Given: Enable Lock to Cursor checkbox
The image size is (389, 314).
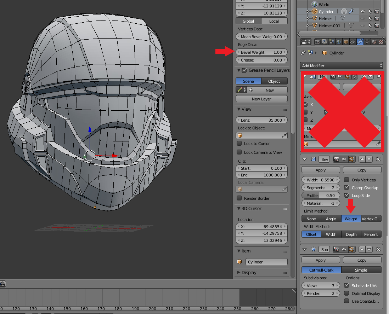Looking at the screenshot, I should click(x=239, y=143).
